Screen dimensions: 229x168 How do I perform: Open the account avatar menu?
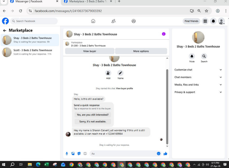click(x=221, y=21)
